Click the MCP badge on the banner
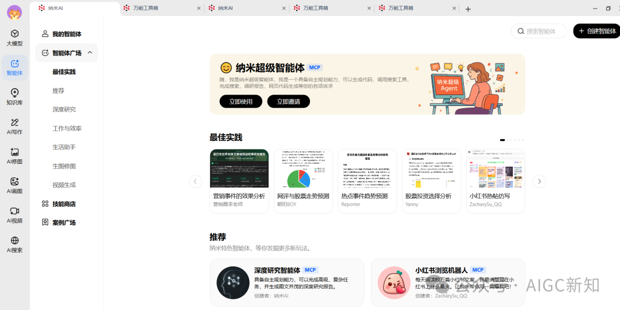 click(x=315, y=68)
